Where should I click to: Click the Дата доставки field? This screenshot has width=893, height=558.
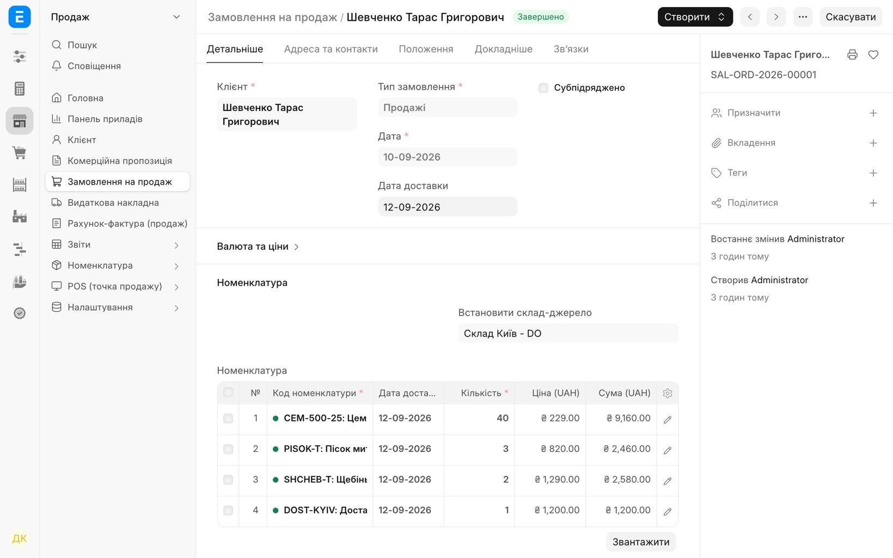pyautogui.click(x=448, y=207)
